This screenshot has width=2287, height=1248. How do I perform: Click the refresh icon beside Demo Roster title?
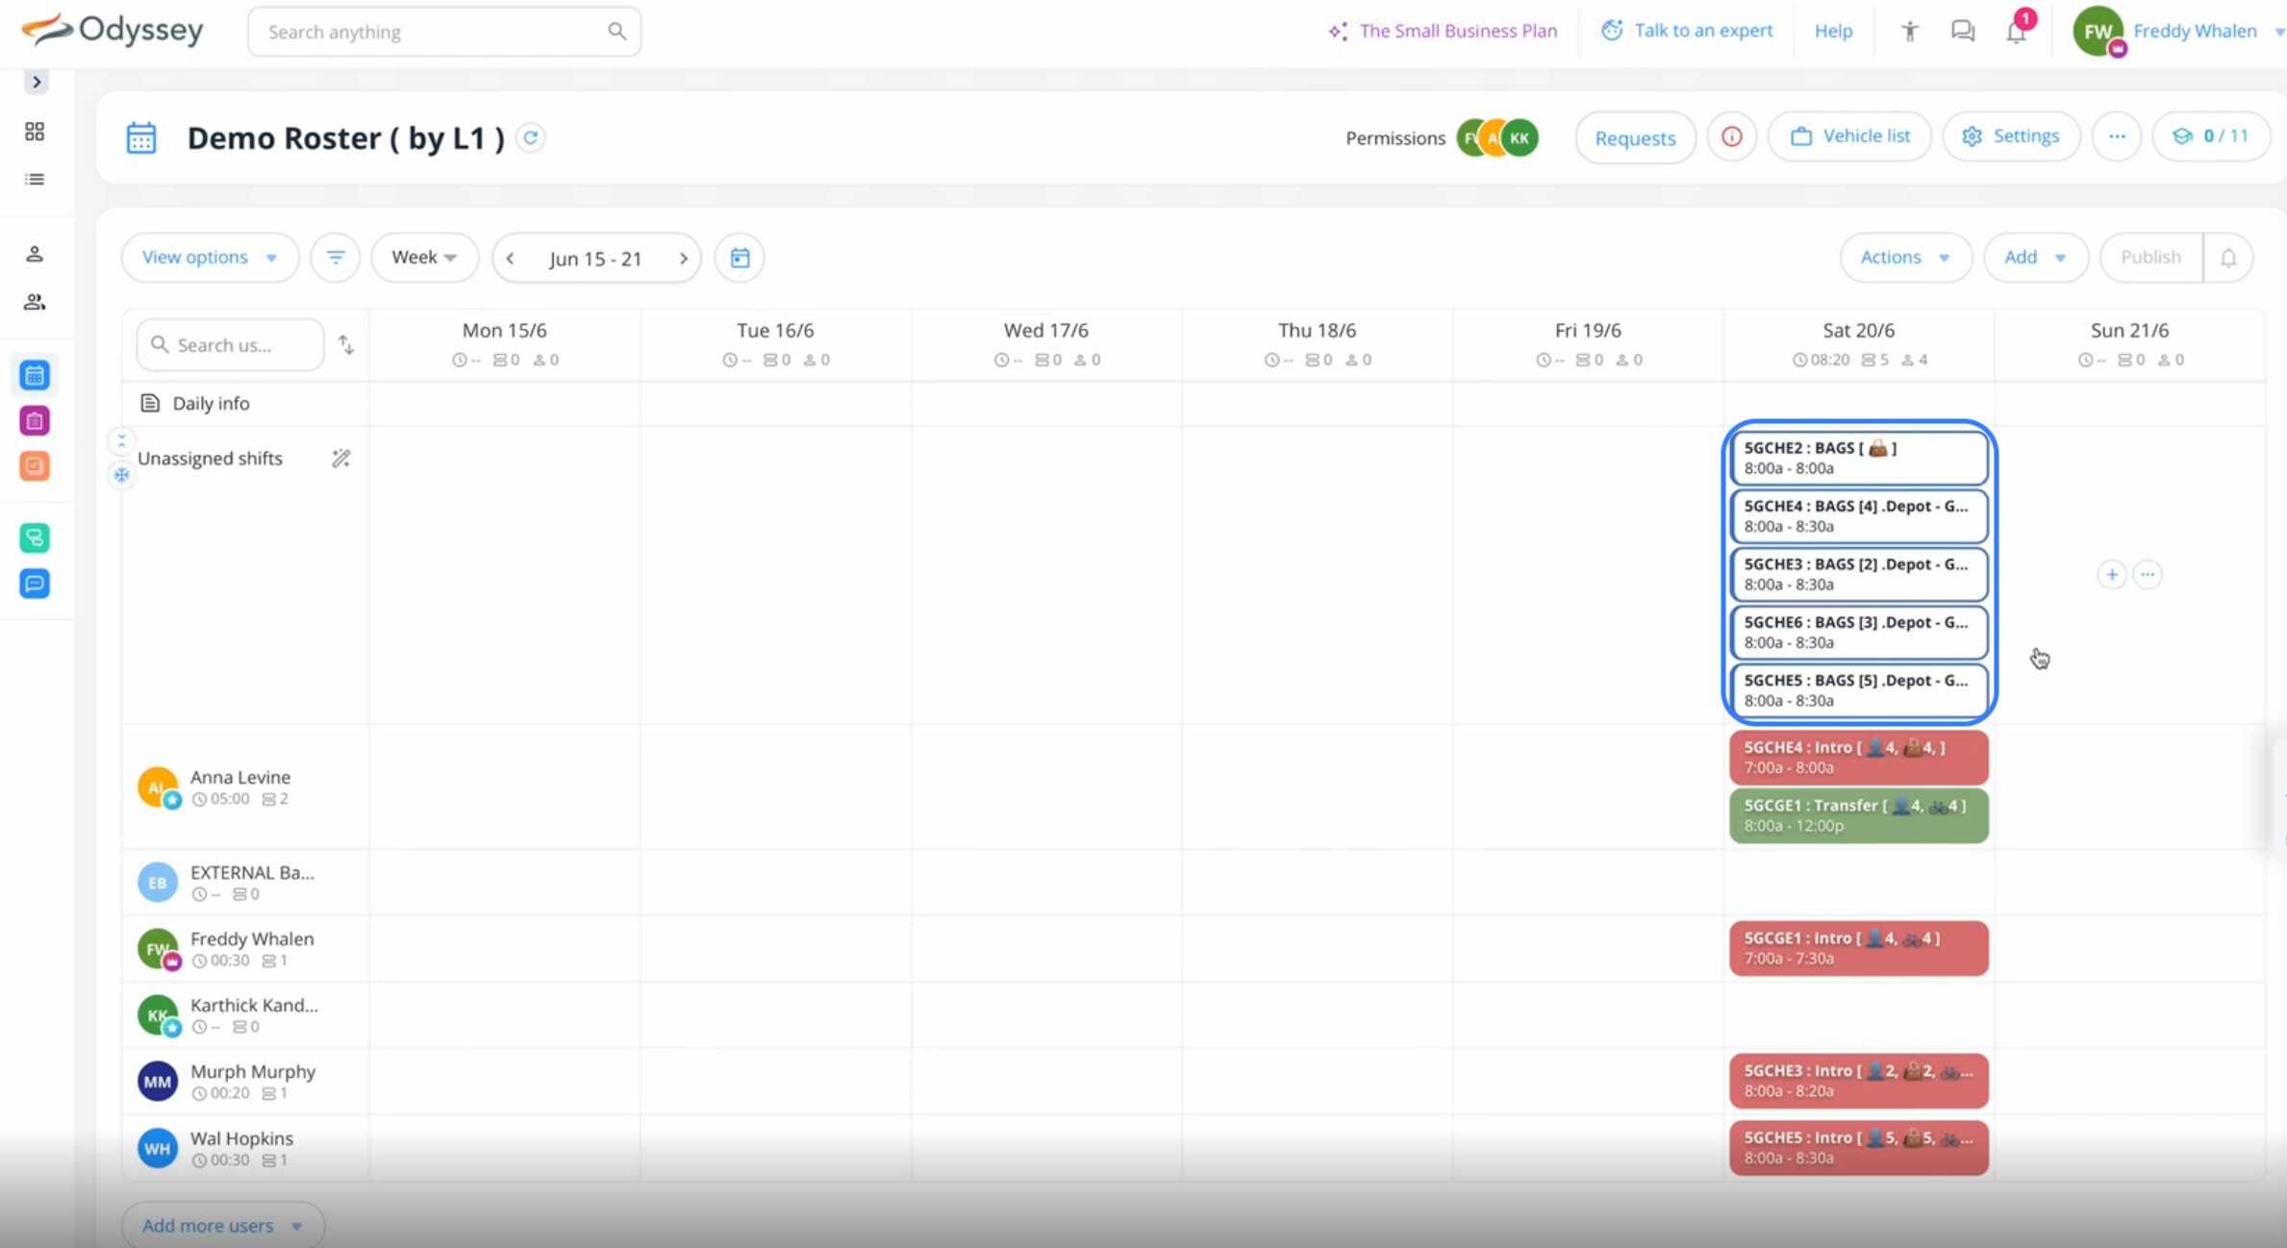point(531,137)
